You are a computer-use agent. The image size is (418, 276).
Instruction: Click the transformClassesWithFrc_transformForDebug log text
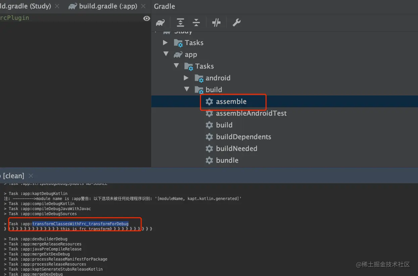tap(81, 224)
